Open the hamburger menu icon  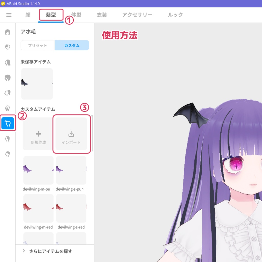click(x=9, y=15)
